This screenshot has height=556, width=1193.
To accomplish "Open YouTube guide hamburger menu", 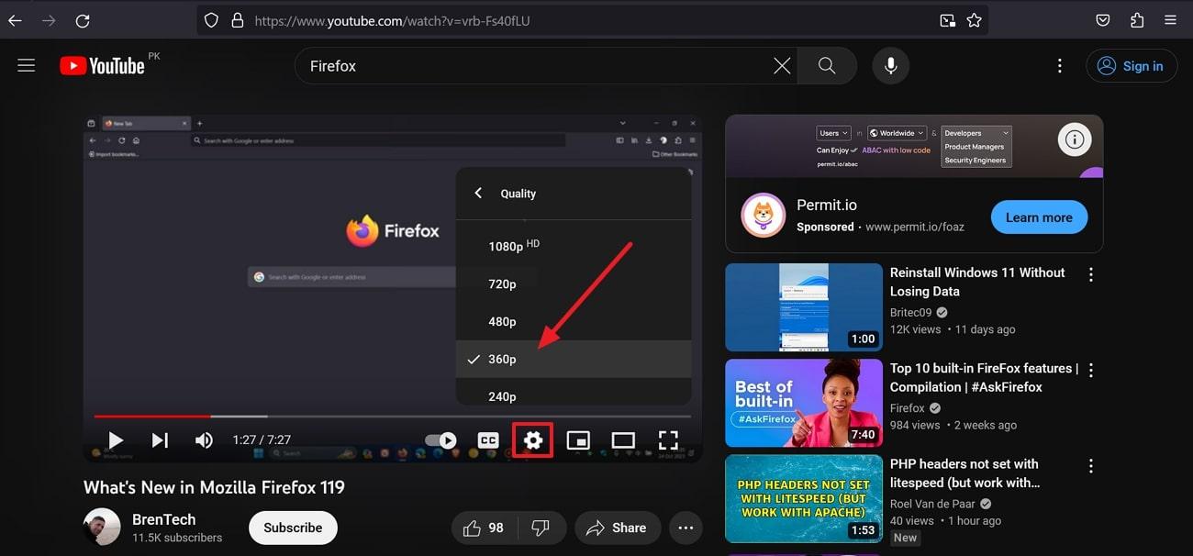I will pos(27,66).
